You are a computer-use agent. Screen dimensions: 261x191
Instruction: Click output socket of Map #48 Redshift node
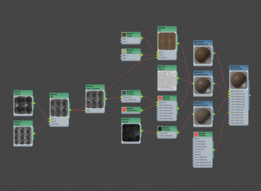click(178, 108)
